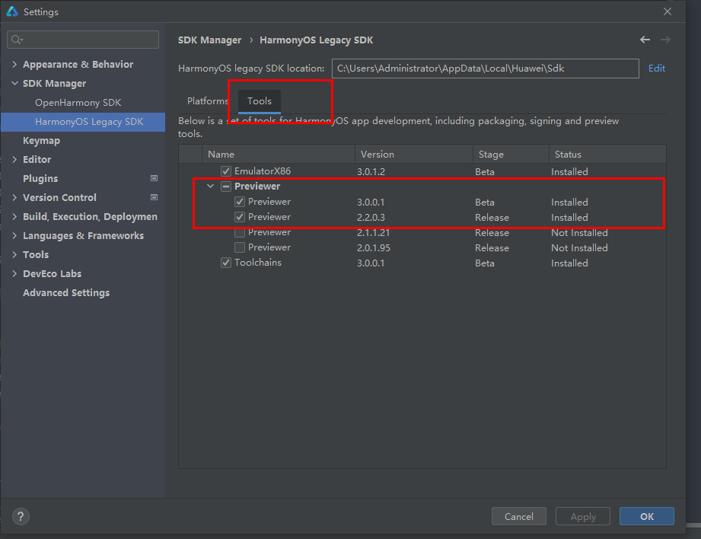Click Beta stage of EmulatorX86 row
This screenshot has width=701, height=539.
click(x=485, y=172)
